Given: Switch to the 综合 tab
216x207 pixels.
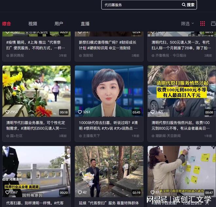Looking at the screenshot, I should click(6, 24).
